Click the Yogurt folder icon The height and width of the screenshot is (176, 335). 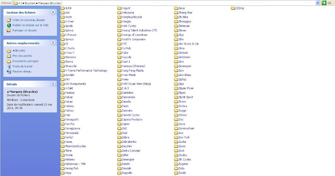click(119, 8)
